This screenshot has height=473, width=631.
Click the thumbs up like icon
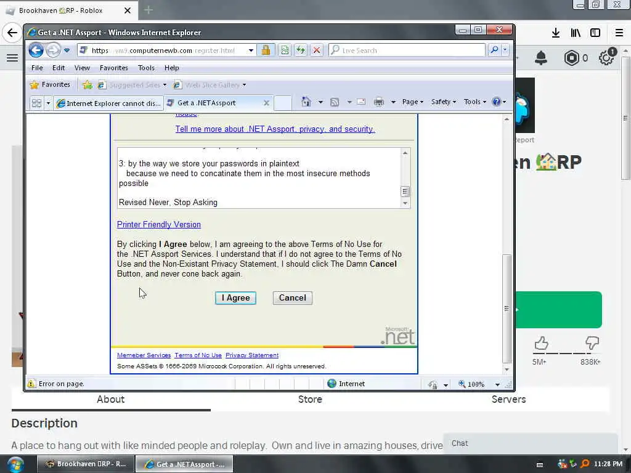541,343
